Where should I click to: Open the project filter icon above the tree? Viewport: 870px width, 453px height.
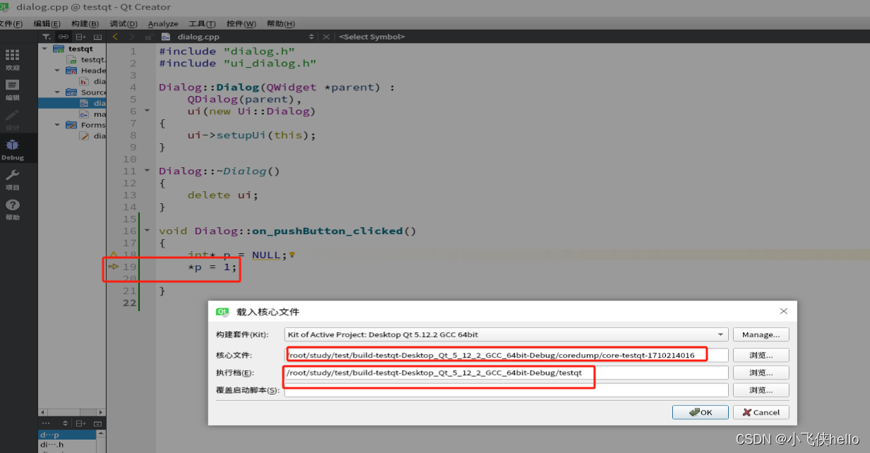(x=47, y=36)
